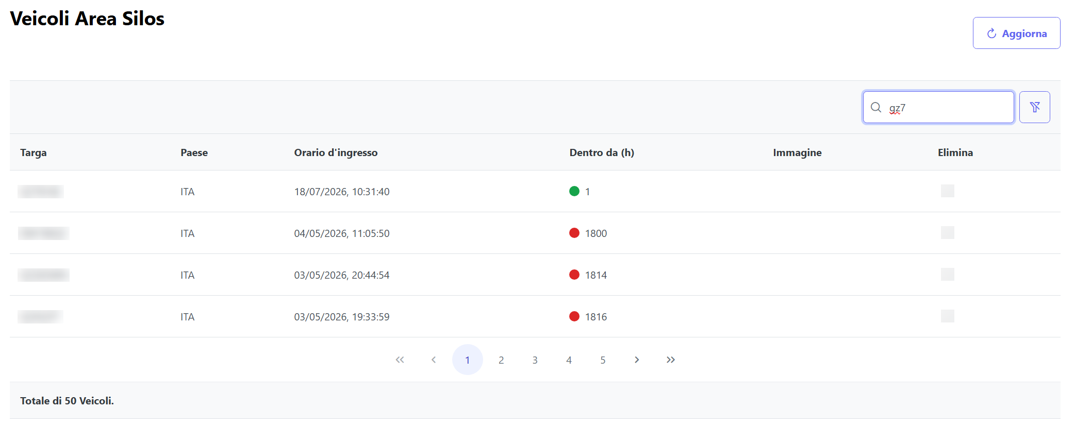Select page 1 in pagination
The image size is (1075, 426).
467,360
